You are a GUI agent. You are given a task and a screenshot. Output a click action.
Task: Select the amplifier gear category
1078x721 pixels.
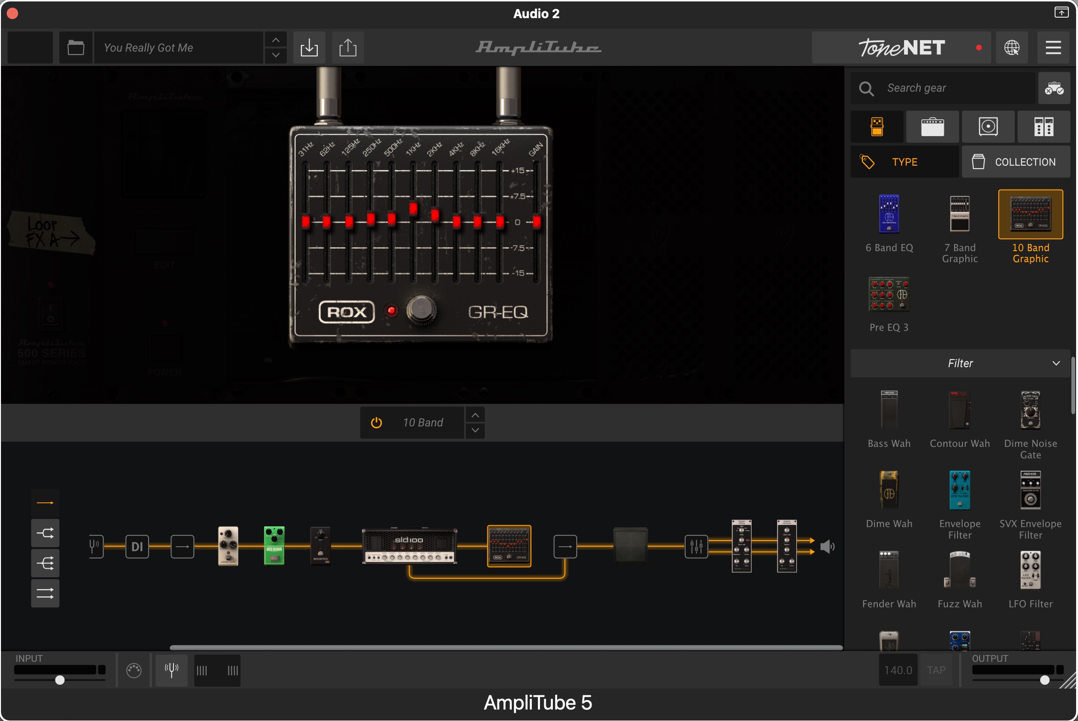932,127
